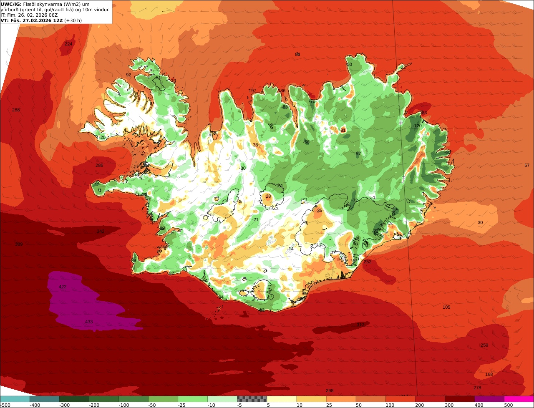This screenshot has width=534, height=408.
Task: Click the 81 value in North Iceland
Action: (x=343, y=130)
